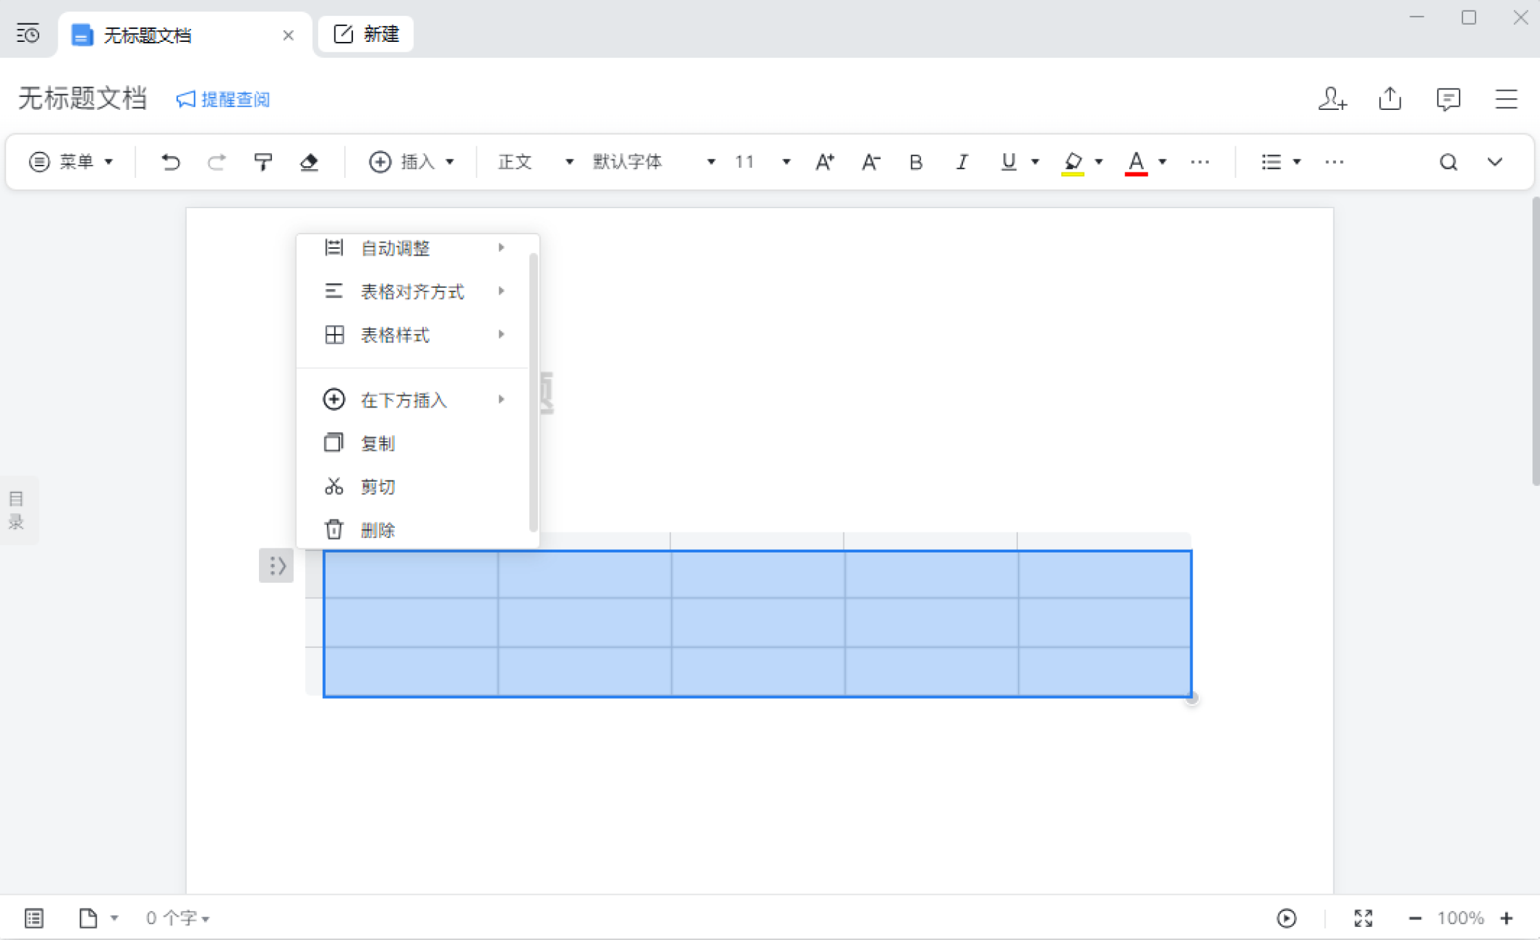The width and height of the screenshot is (1540, 940).
Task: Apply the yellow highlight color
Action: click(1072, 163)
